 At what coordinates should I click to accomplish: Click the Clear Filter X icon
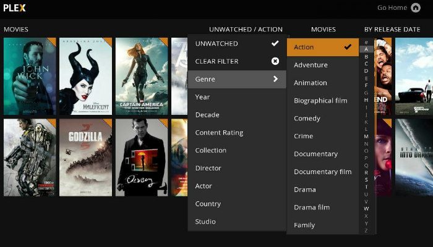point(275,61)
